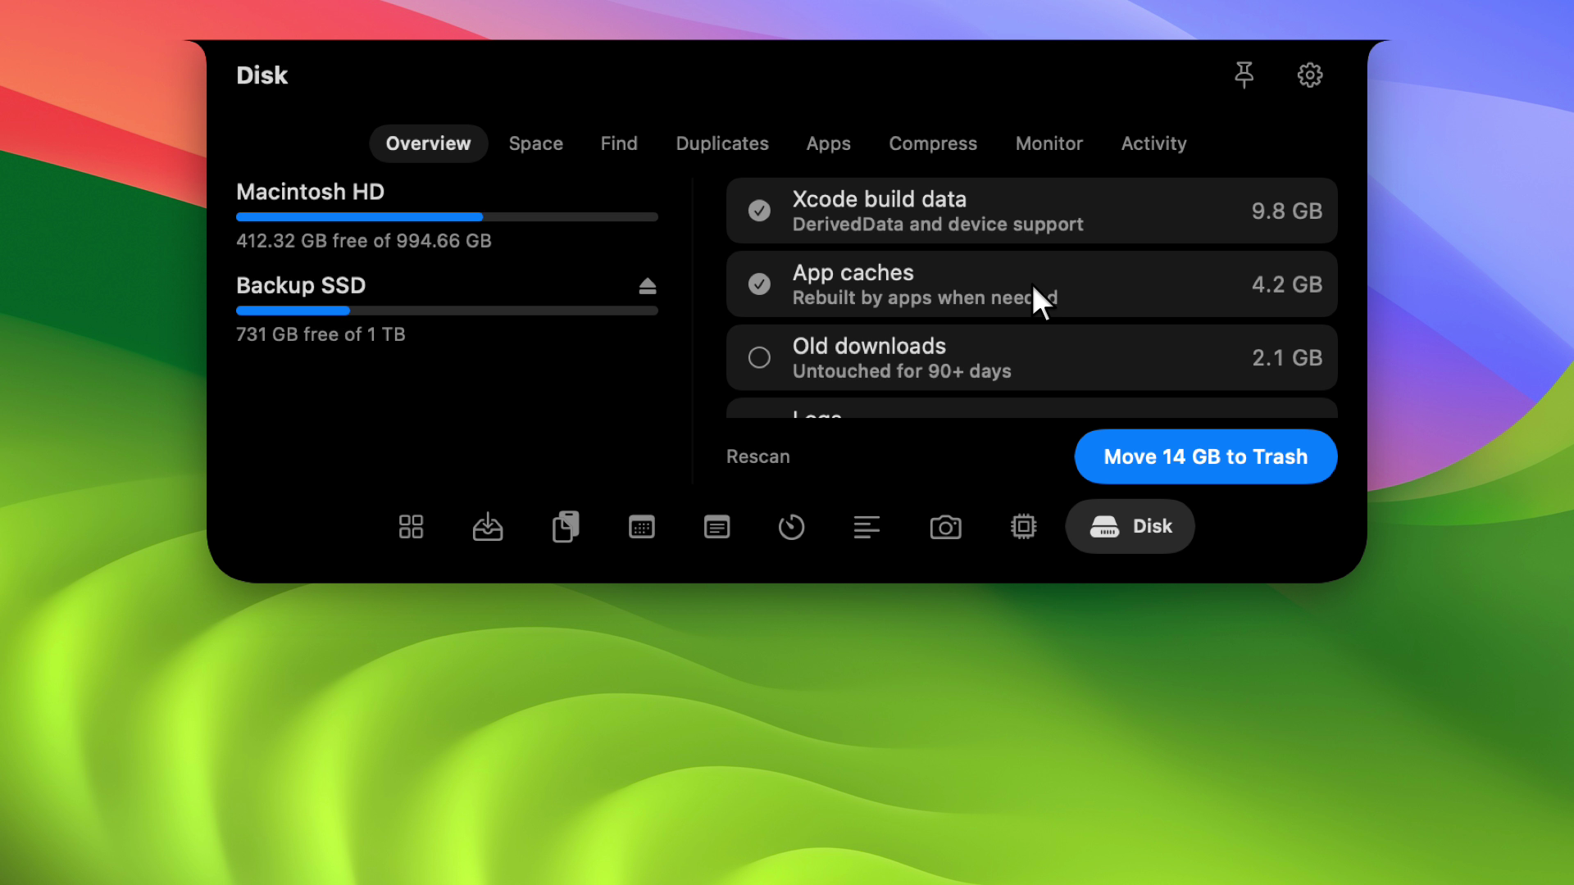Viewport: 1574px width, 885px height.
Task: Click the Macintosh HD usage bar
Action: [x=447, y=217]
